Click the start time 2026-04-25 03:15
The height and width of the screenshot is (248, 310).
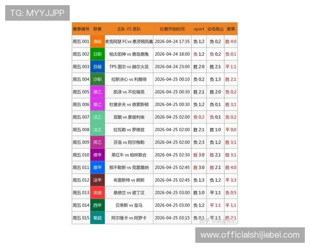[172, 218]
